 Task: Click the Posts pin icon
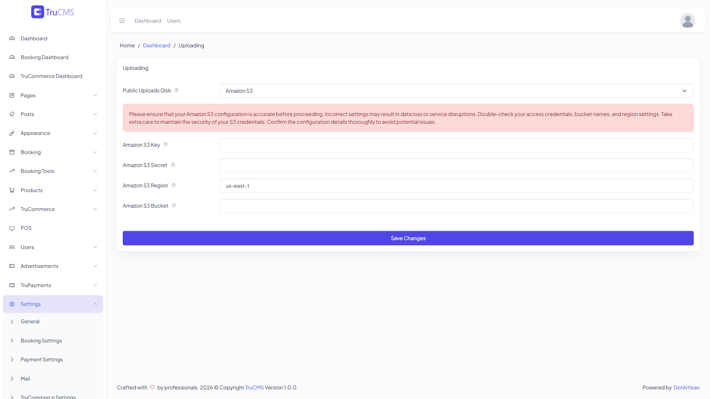click(12, 114)
